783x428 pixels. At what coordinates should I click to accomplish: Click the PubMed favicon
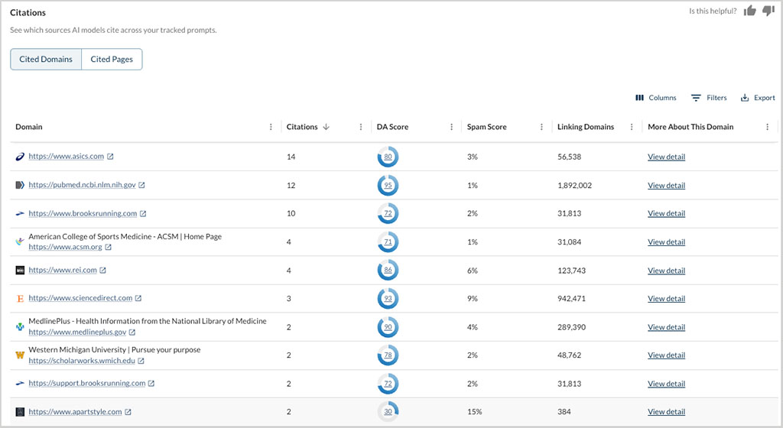click(x=20, y=185)
